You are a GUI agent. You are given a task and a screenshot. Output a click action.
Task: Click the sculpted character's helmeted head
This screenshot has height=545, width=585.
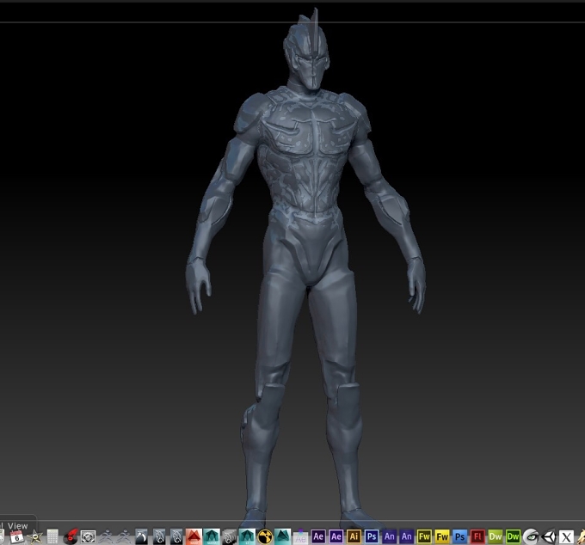point(306,51)
